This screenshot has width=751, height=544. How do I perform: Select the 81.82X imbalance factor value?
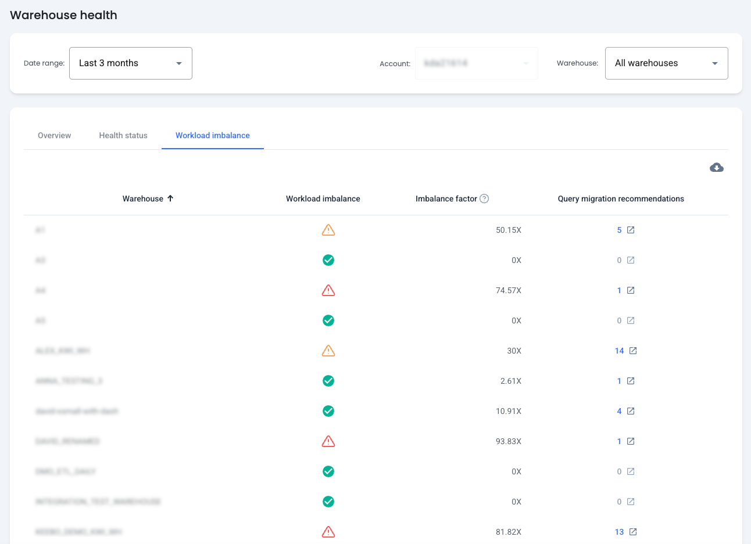tap(509, 532)
